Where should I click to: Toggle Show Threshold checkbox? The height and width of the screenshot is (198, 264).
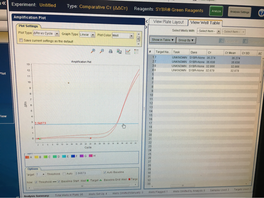(x=36, y=182)
